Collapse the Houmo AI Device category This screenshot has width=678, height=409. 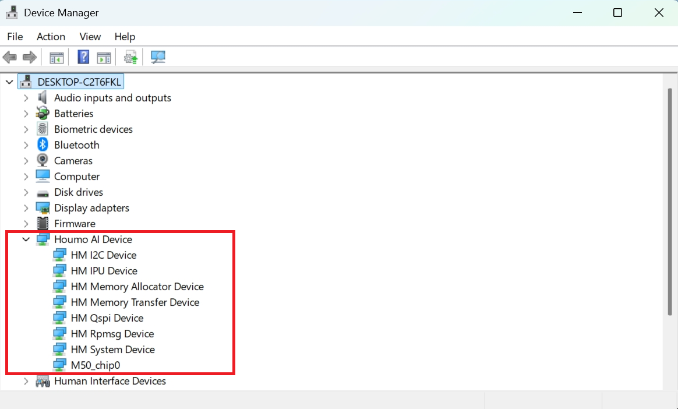coord(26,239)
